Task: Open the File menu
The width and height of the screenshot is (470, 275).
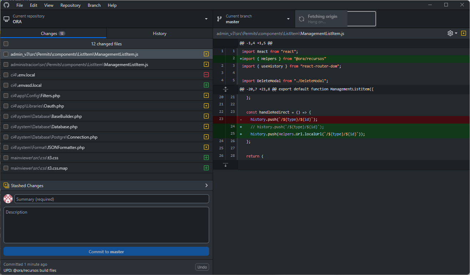Action: [20, 5]
